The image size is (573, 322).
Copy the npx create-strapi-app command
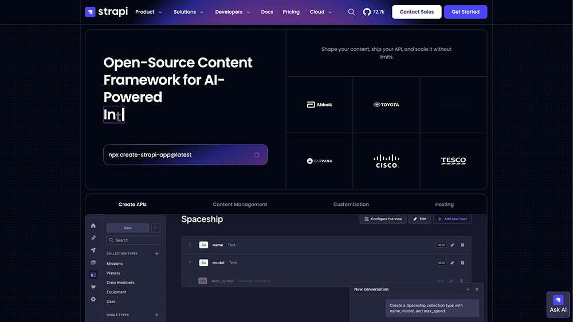pos(257,154)
